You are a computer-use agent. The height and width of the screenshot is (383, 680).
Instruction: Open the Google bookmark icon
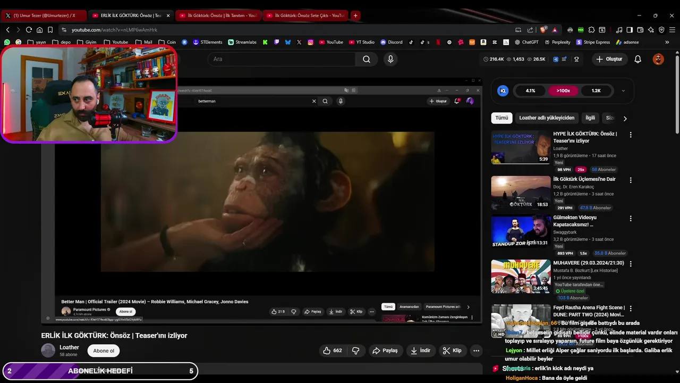click(19, 42)
